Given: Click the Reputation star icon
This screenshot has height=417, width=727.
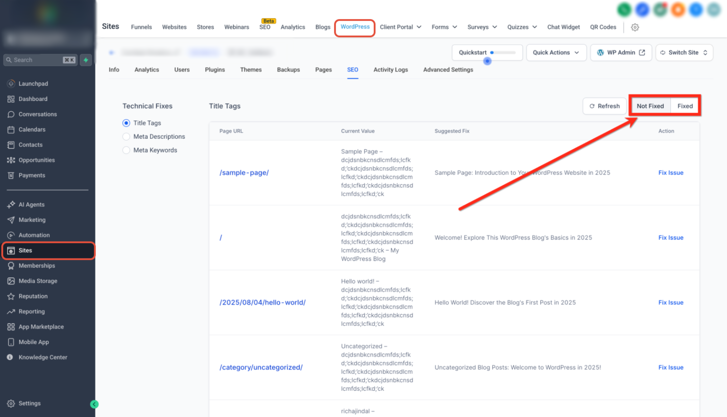Looking at the screenshot, I should tap(11, 296).
